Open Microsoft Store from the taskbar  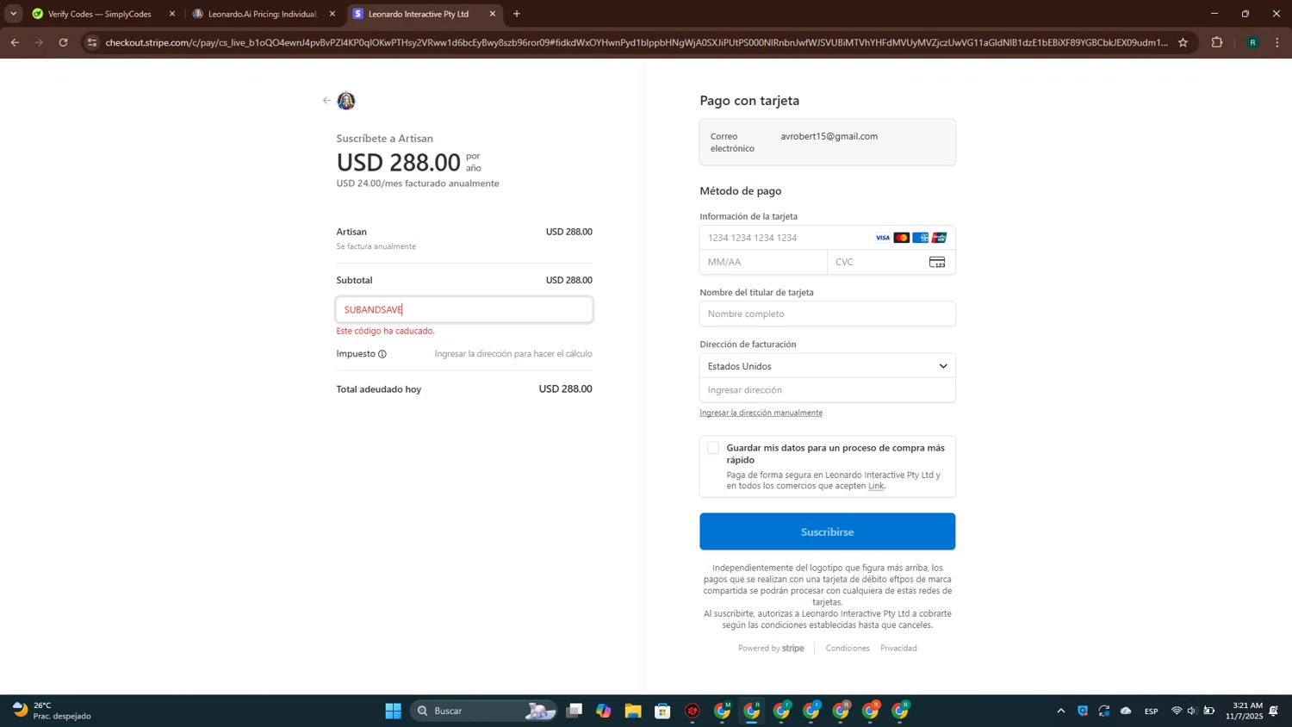[662, 711]
